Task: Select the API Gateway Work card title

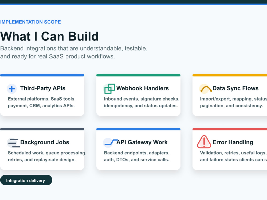Action: [142, 142]
